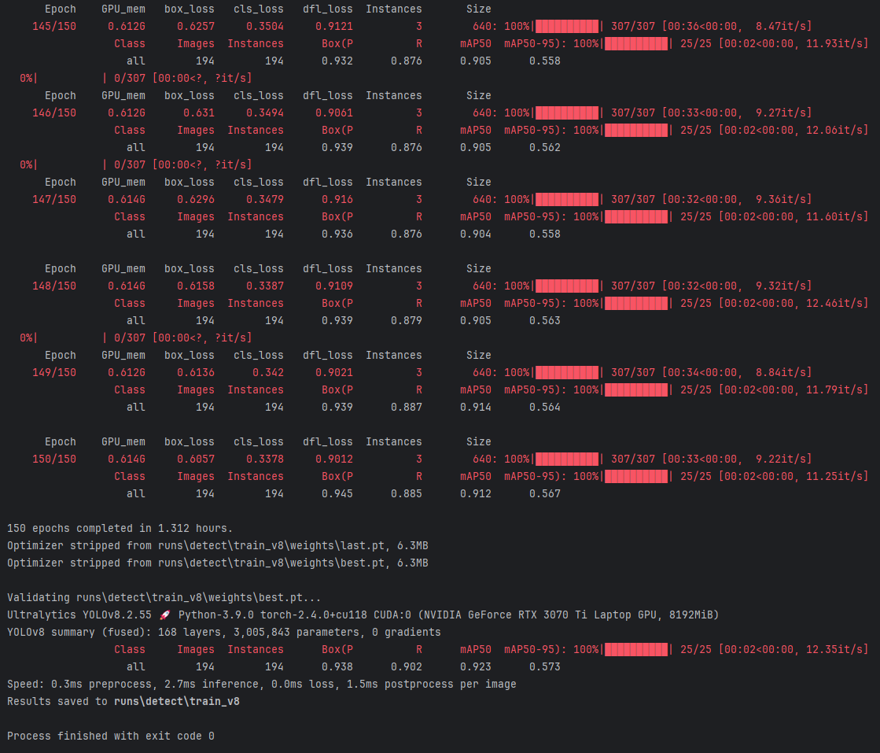Click the last.pt optimizer stripped line
The height and width of the screenshot is (753, 880).
pyautogui.click(x=218, y=546)
